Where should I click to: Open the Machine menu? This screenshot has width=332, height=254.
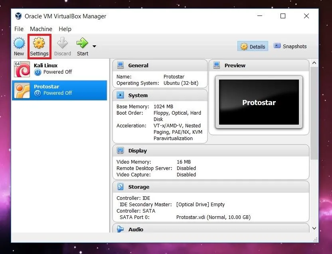[x=41, y=29]
